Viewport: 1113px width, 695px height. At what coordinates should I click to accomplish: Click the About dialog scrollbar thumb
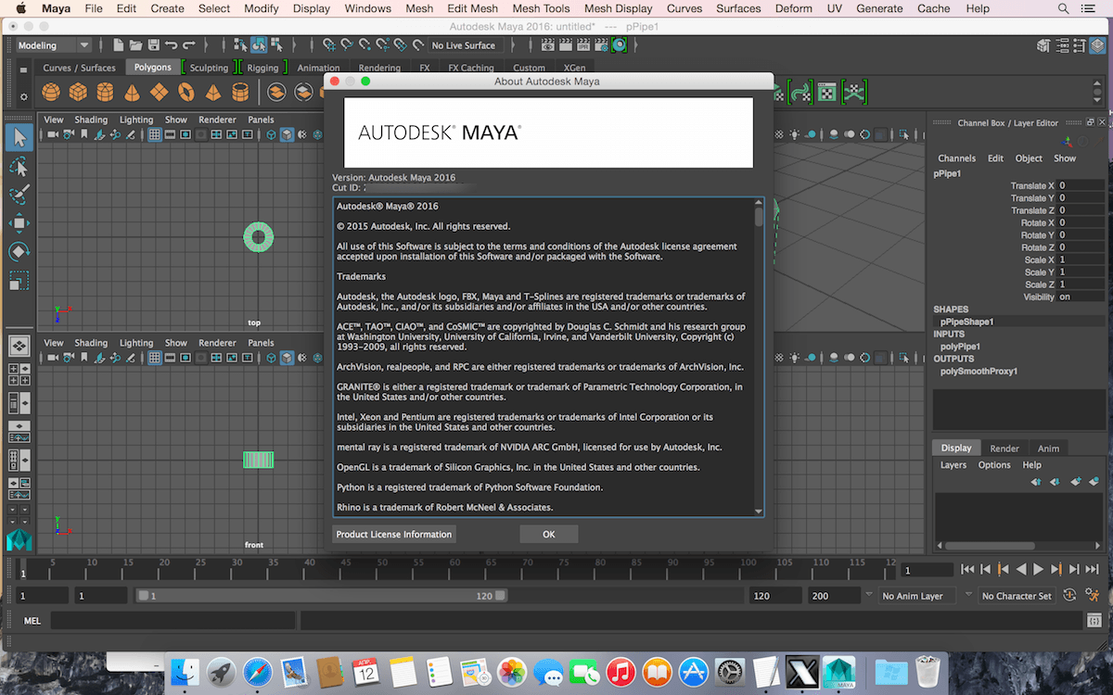(x=759, y=217)
